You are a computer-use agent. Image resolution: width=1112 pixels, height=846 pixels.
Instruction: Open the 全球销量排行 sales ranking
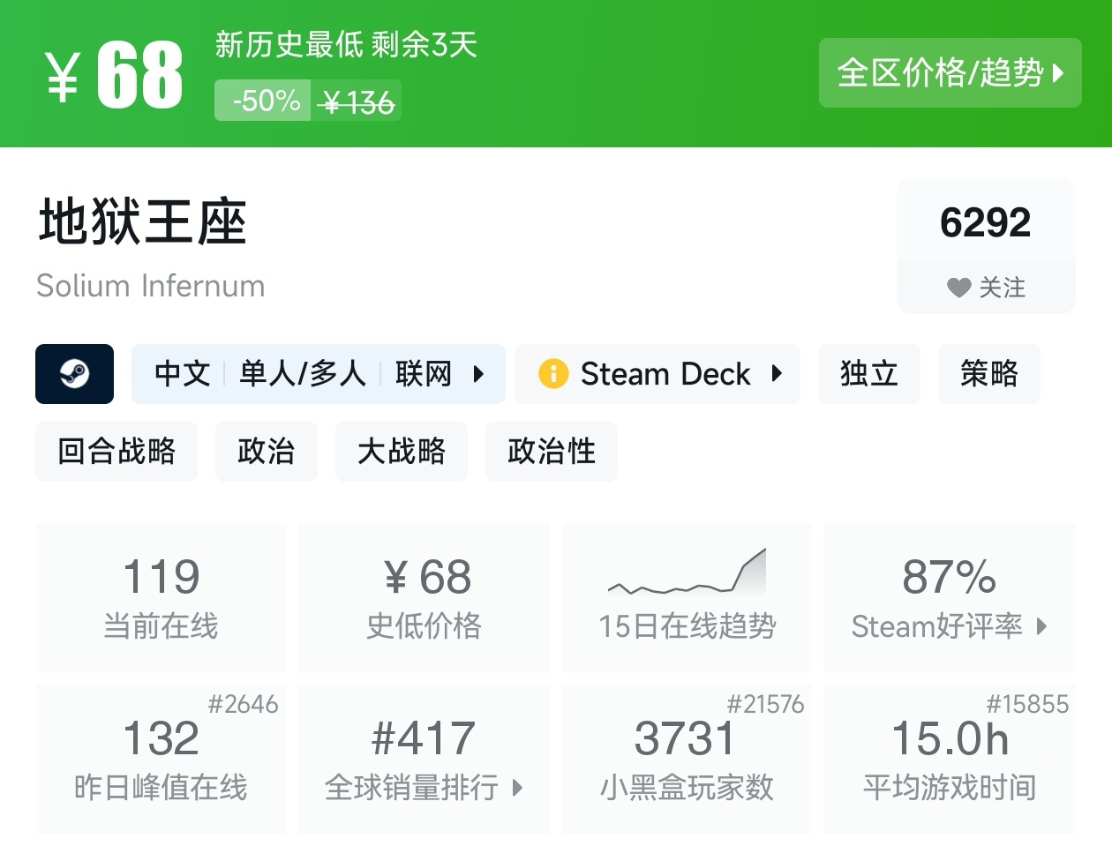424,760
